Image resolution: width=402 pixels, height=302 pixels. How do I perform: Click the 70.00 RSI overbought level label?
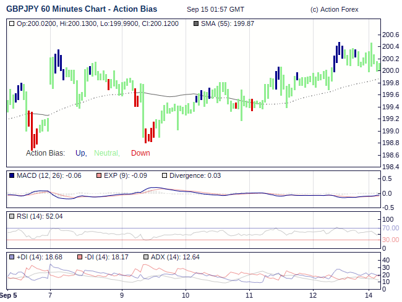click(390, 229)
